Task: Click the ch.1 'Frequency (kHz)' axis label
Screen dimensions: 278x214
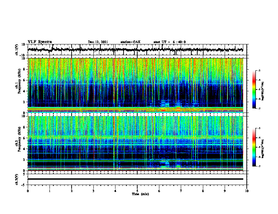Action: click(19, 81)
